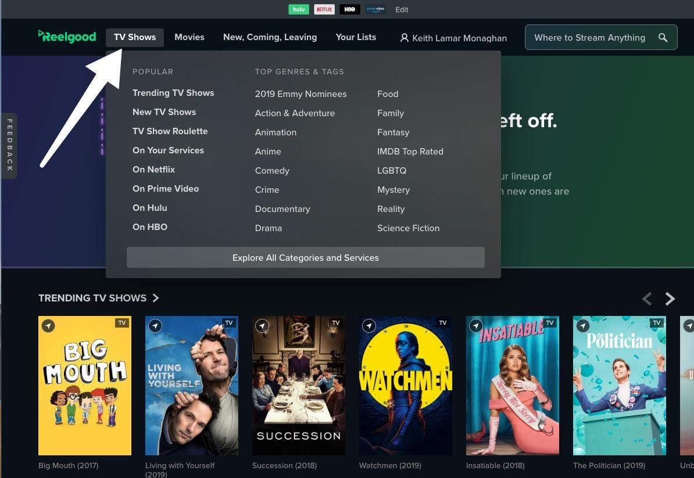
Task: Open Food genre
Action: tap(388, 94)
